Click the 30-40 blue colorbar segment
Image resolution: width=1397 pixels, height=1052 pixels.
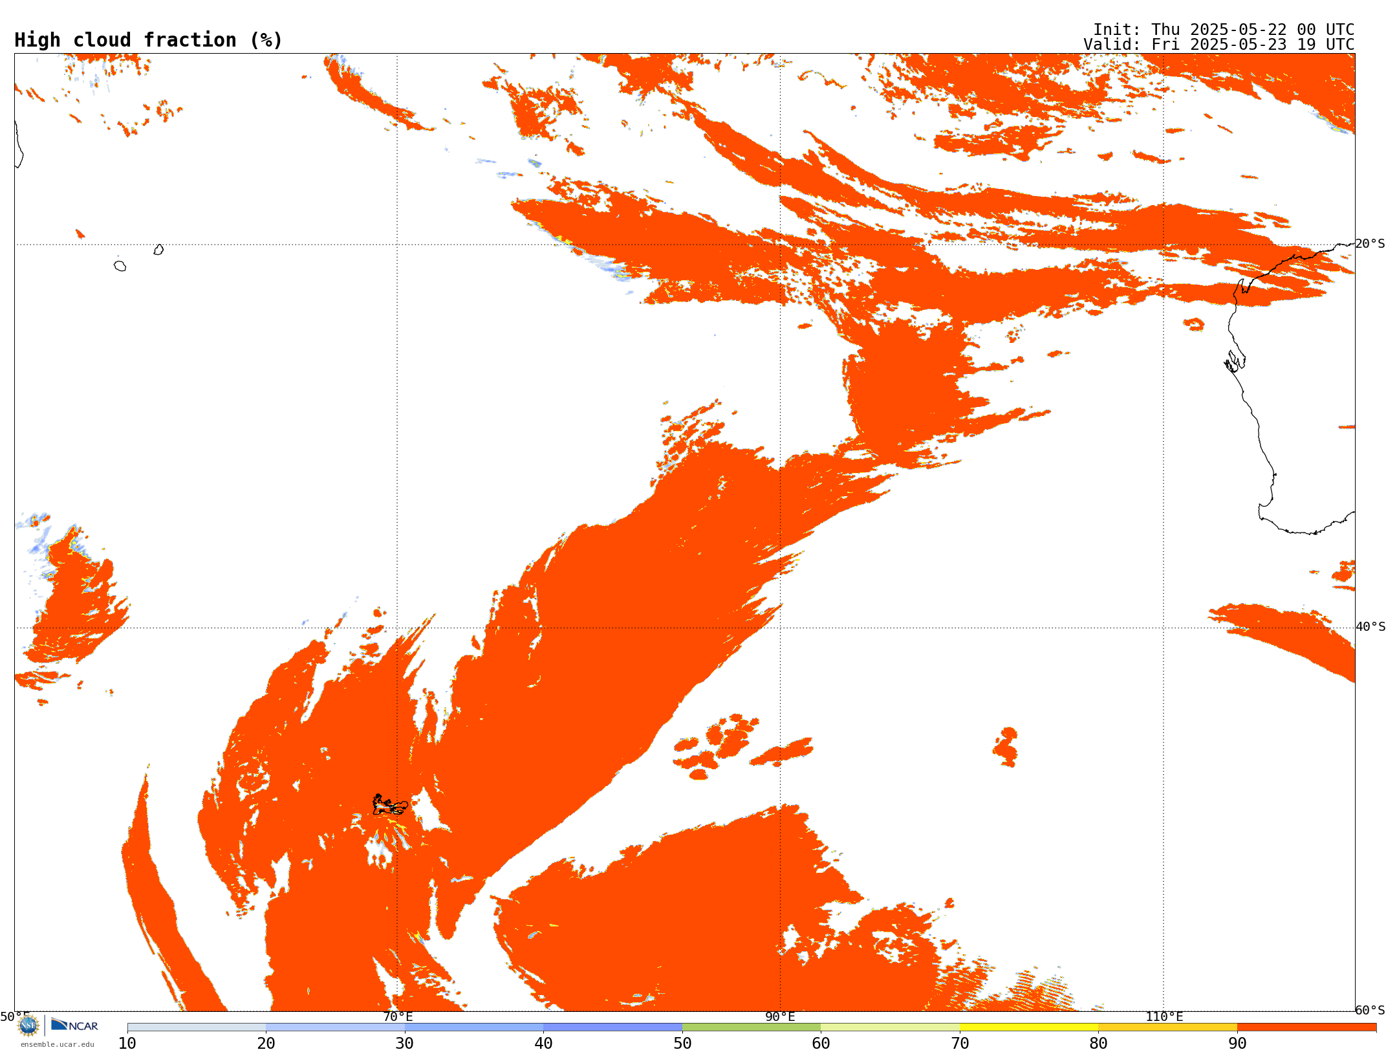pyautogui.click(x=474, y=1027)
